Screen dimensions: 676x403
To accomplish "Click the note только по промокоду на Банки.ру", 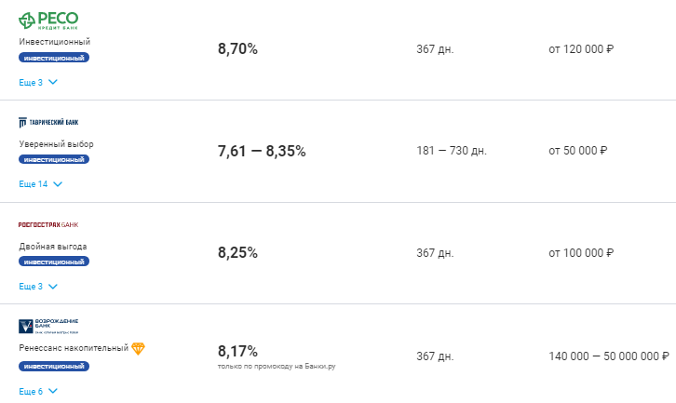I will pyautogui.click(x=277, y=367).
